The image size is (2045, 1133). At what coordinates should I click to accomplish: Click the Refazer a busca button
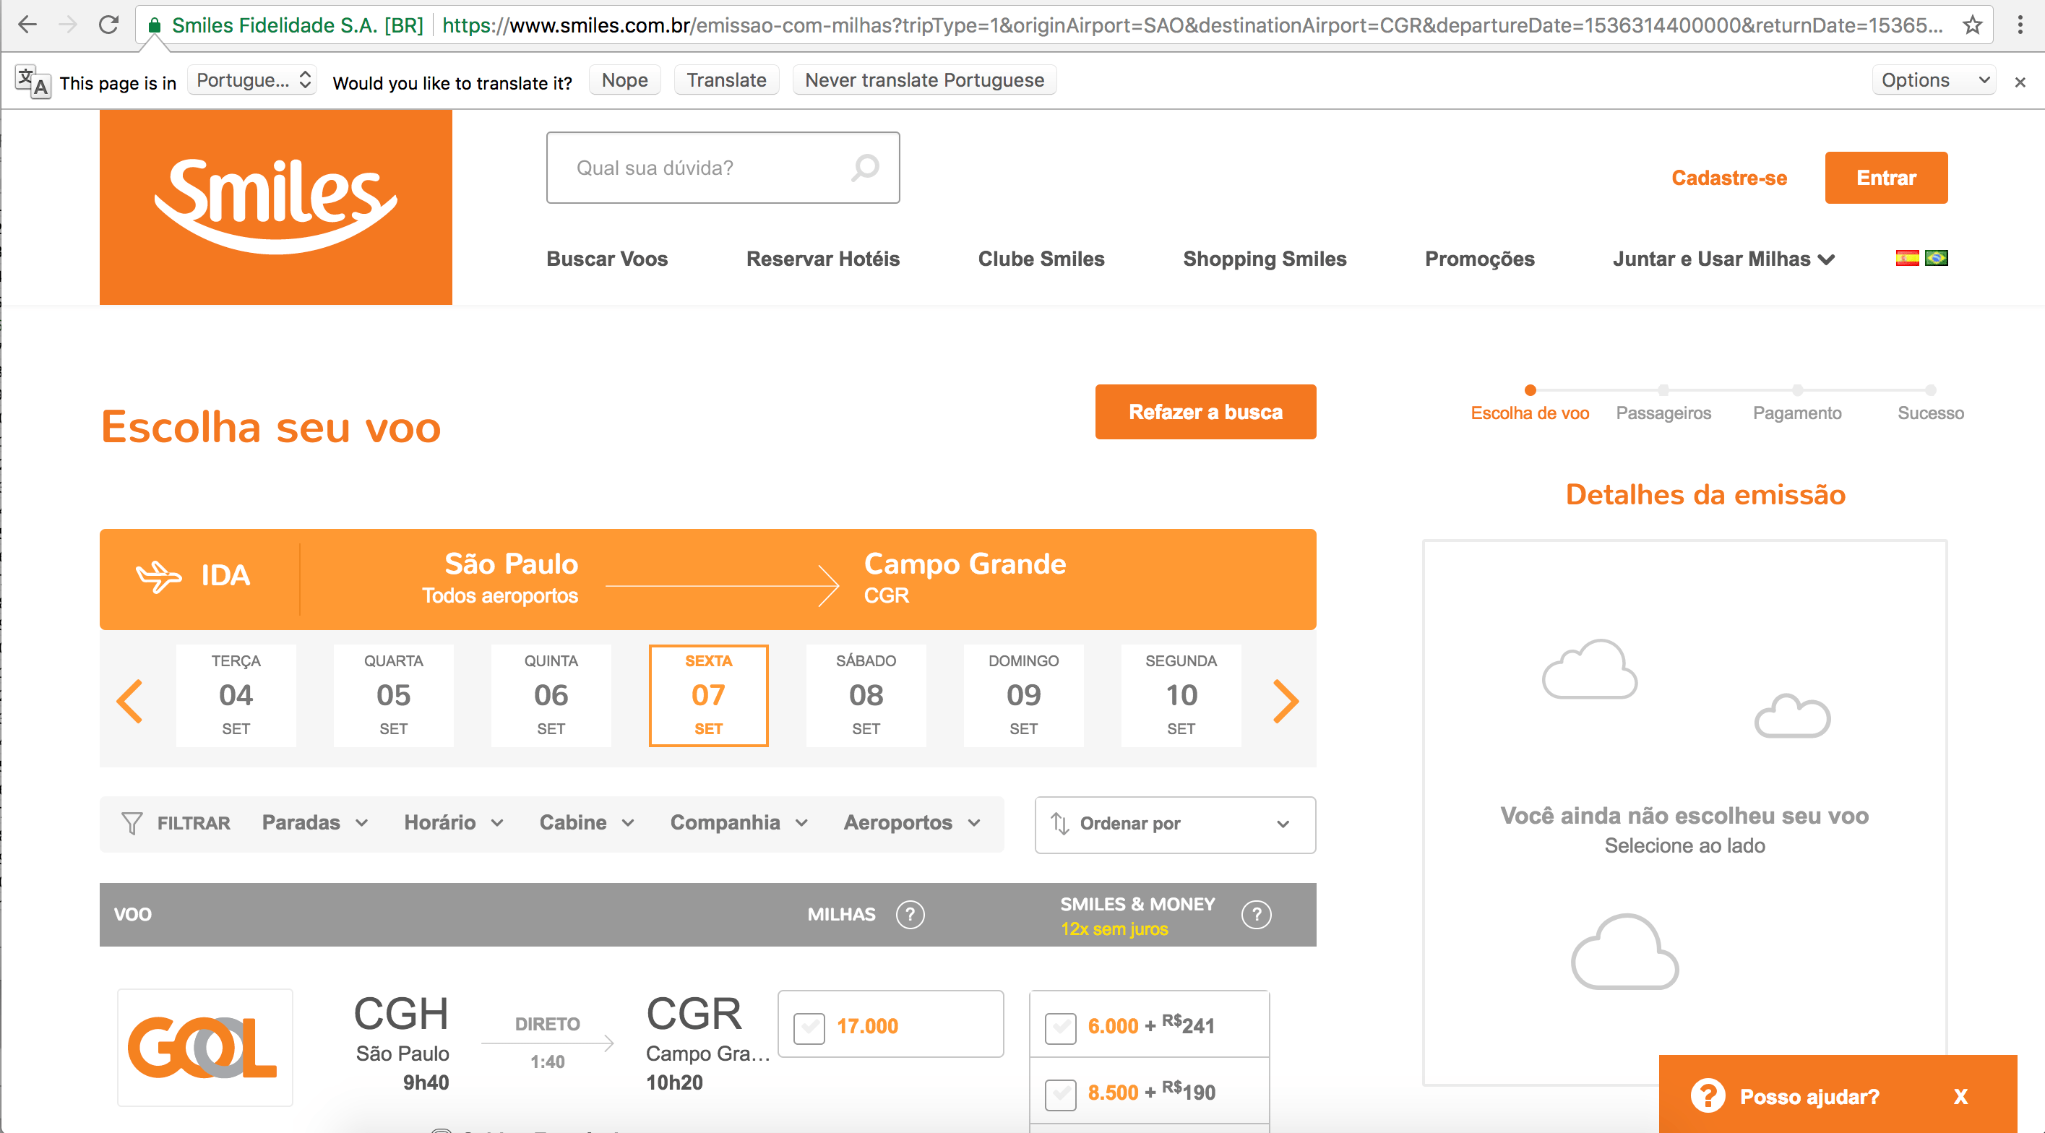click(1205, 412)
